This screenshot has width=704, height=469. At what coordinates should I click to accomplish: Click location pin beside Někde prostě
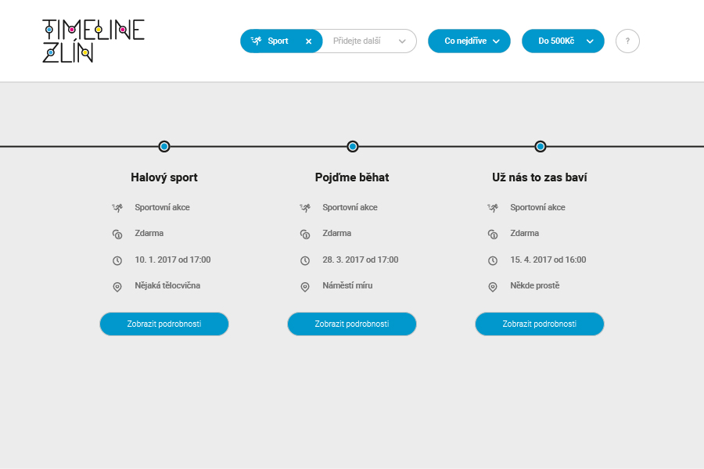tap(493, 287)
